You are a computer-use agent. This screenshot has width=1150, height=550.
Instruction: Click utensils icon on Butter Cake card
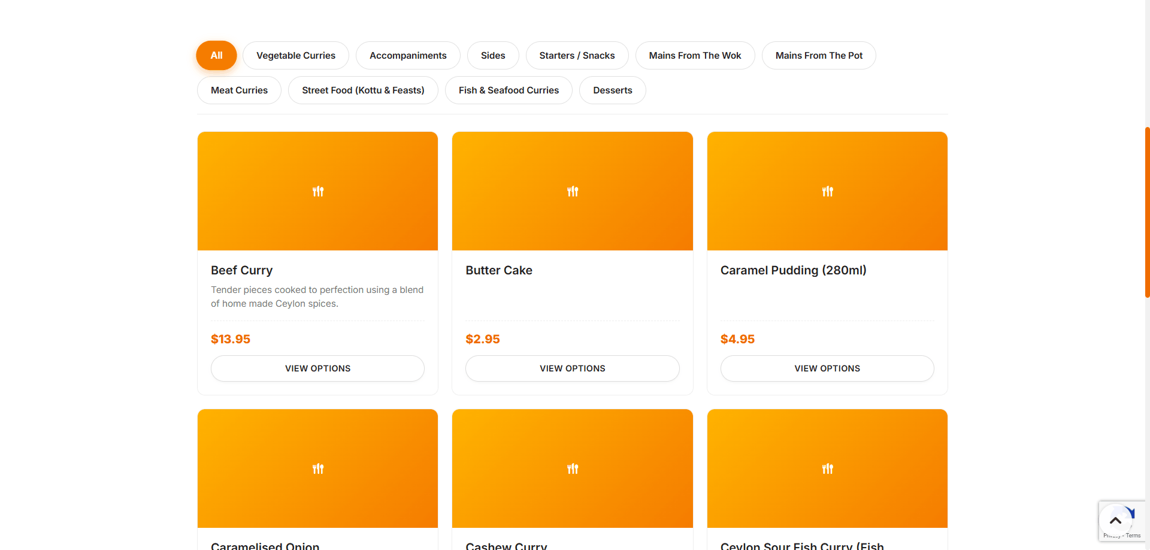tap(573, 191)
